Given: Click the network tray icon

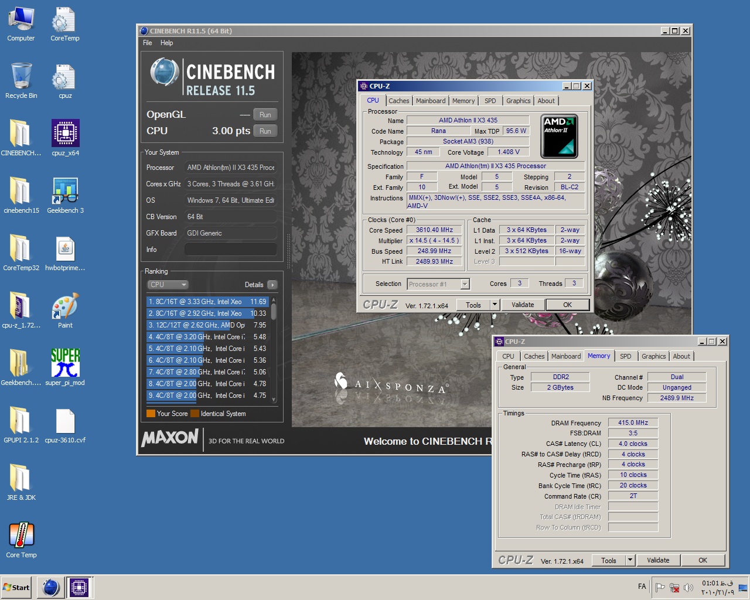Looking at the screenshot, I should pos(674,587).
